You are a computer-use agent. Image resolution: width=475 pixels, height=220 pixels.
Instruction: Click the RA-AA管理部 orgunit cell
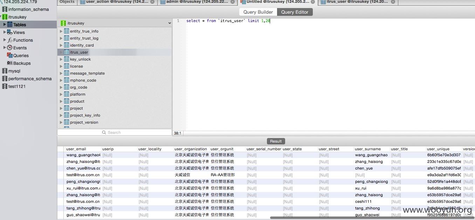pos(227,175)
